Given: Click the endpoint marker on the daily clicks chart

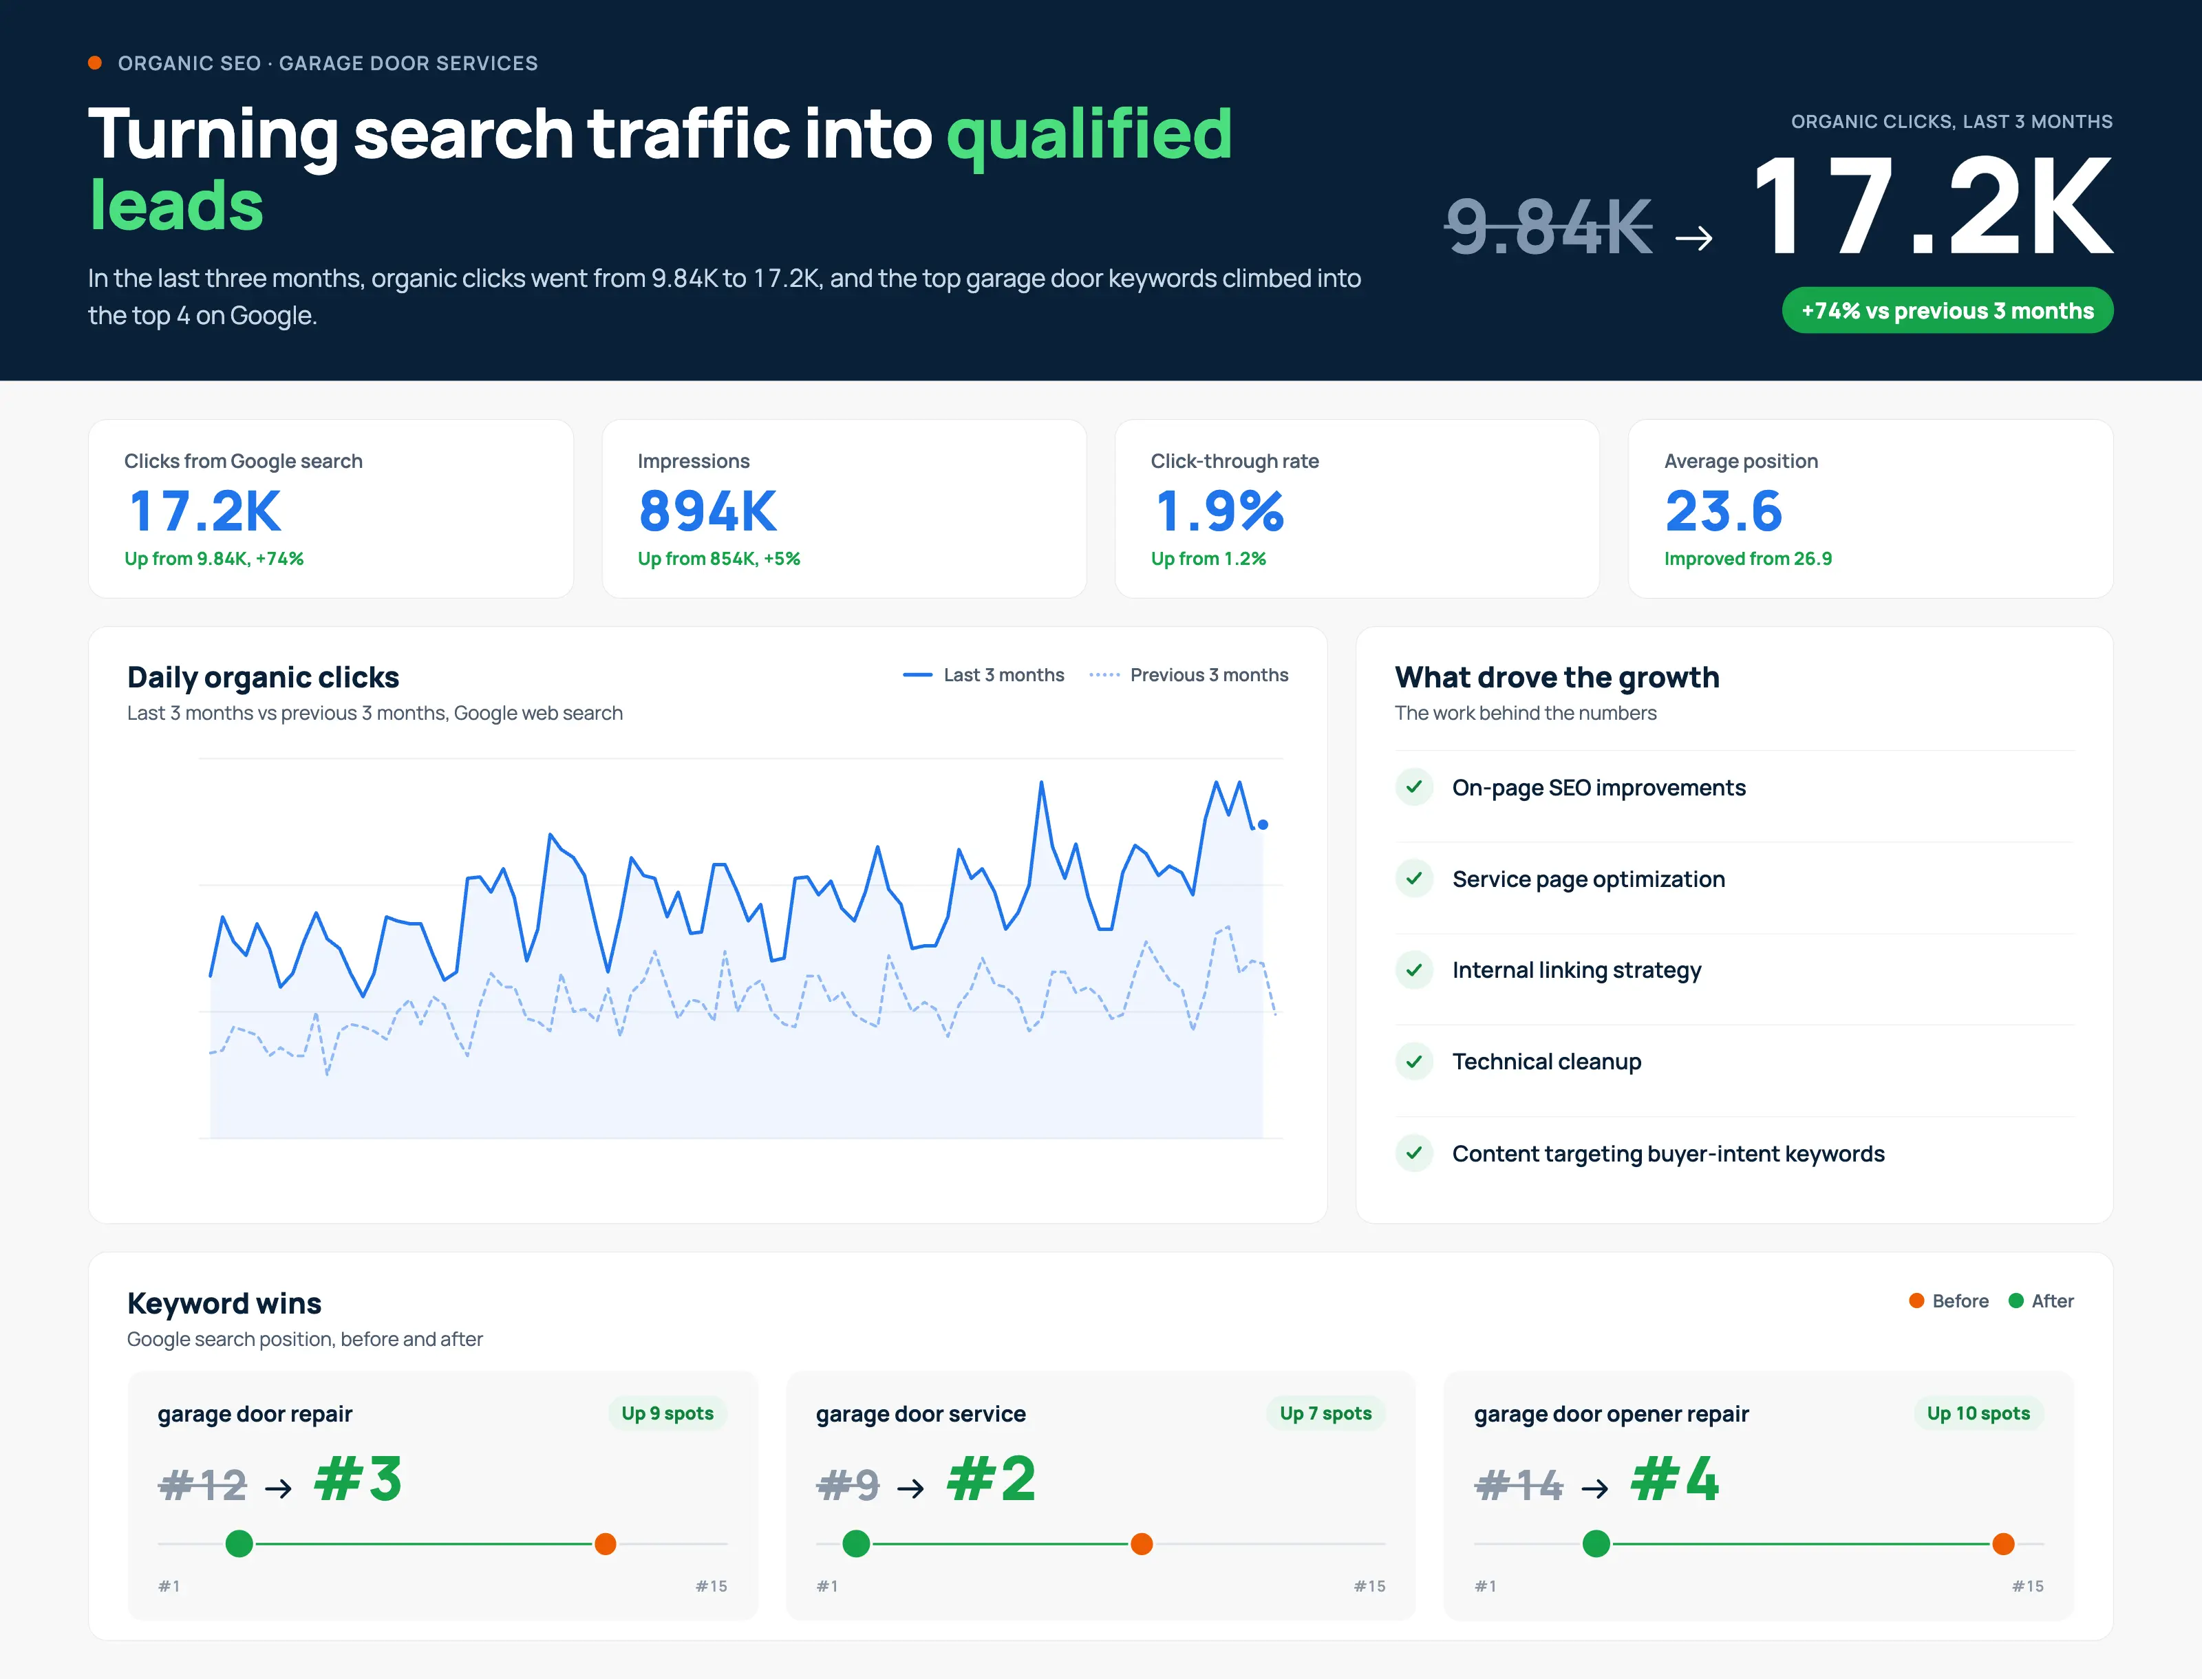Looking at the screenshot, I should 1263,824.
